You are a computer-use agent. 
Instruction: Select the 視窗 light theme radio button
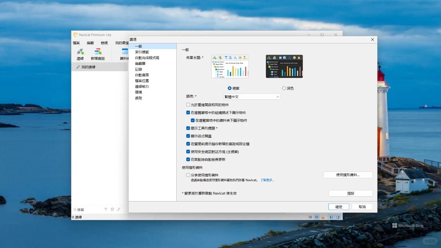coord(230,88)
